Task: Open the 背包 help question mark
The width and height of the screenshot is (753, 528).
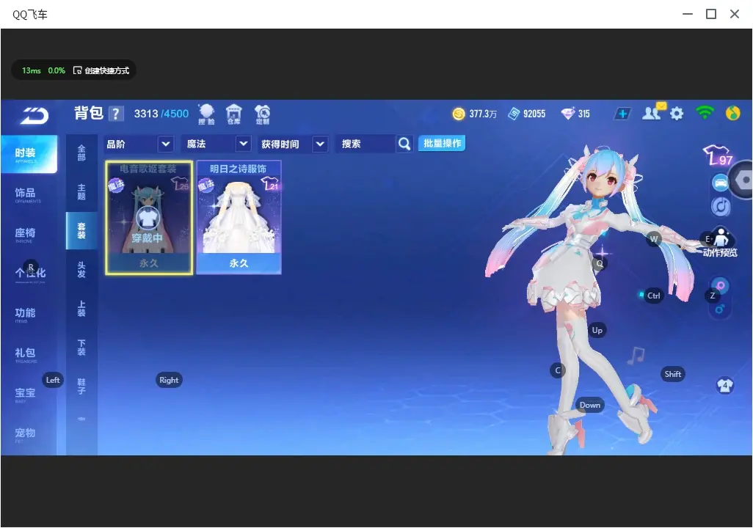Action: point(116,114)
